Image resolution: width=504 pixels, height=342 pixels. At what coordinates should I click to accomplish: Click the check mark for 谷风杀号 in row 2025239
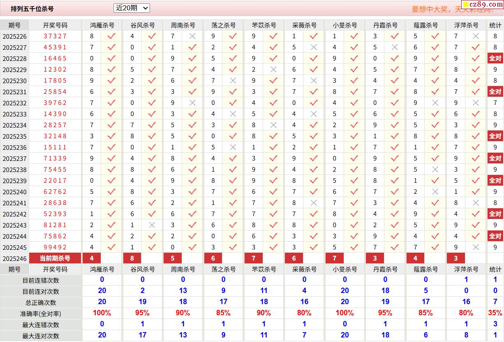click(152, 181)
